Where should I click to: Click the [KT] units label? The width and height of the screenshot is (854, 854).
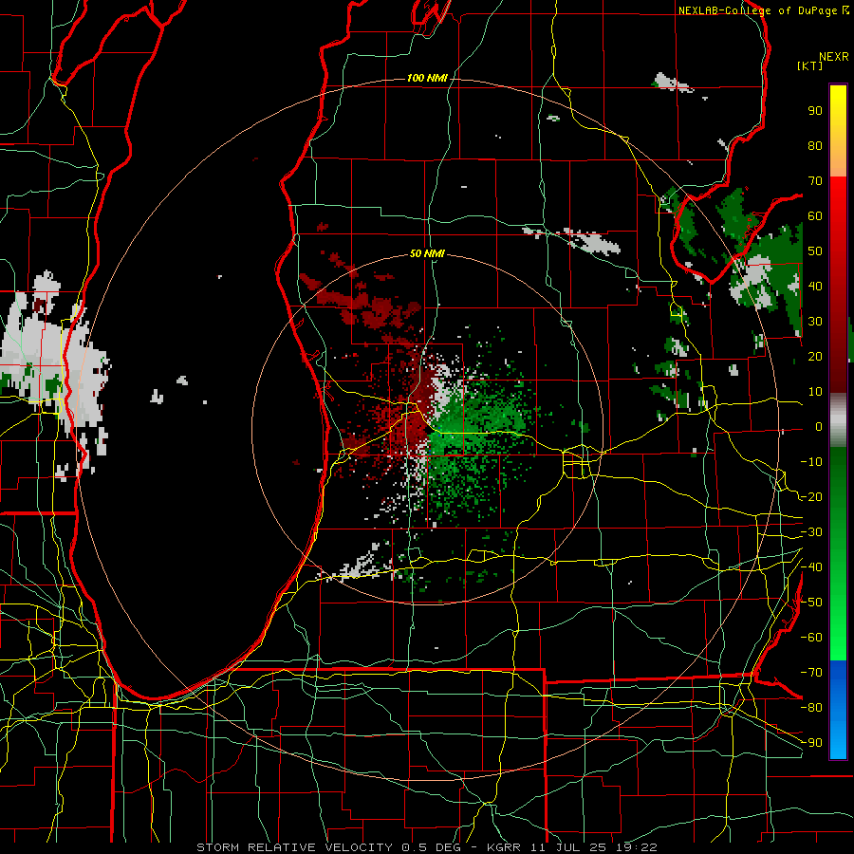810,65
